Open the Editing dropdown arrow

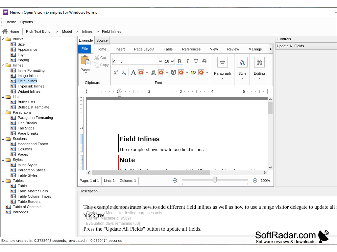coord(259,78)
